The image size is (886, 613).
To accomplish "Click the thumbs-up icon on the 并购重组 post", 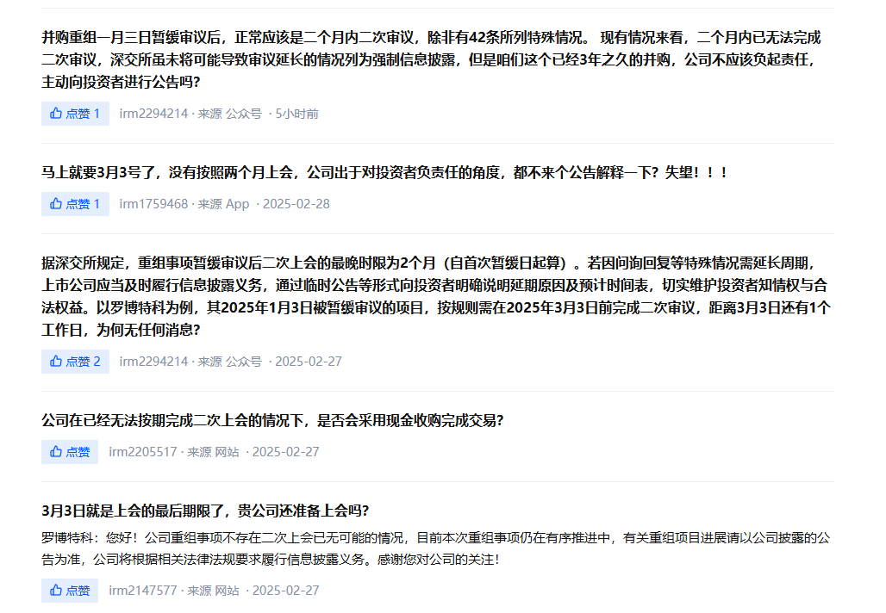I will click(54, 112).
